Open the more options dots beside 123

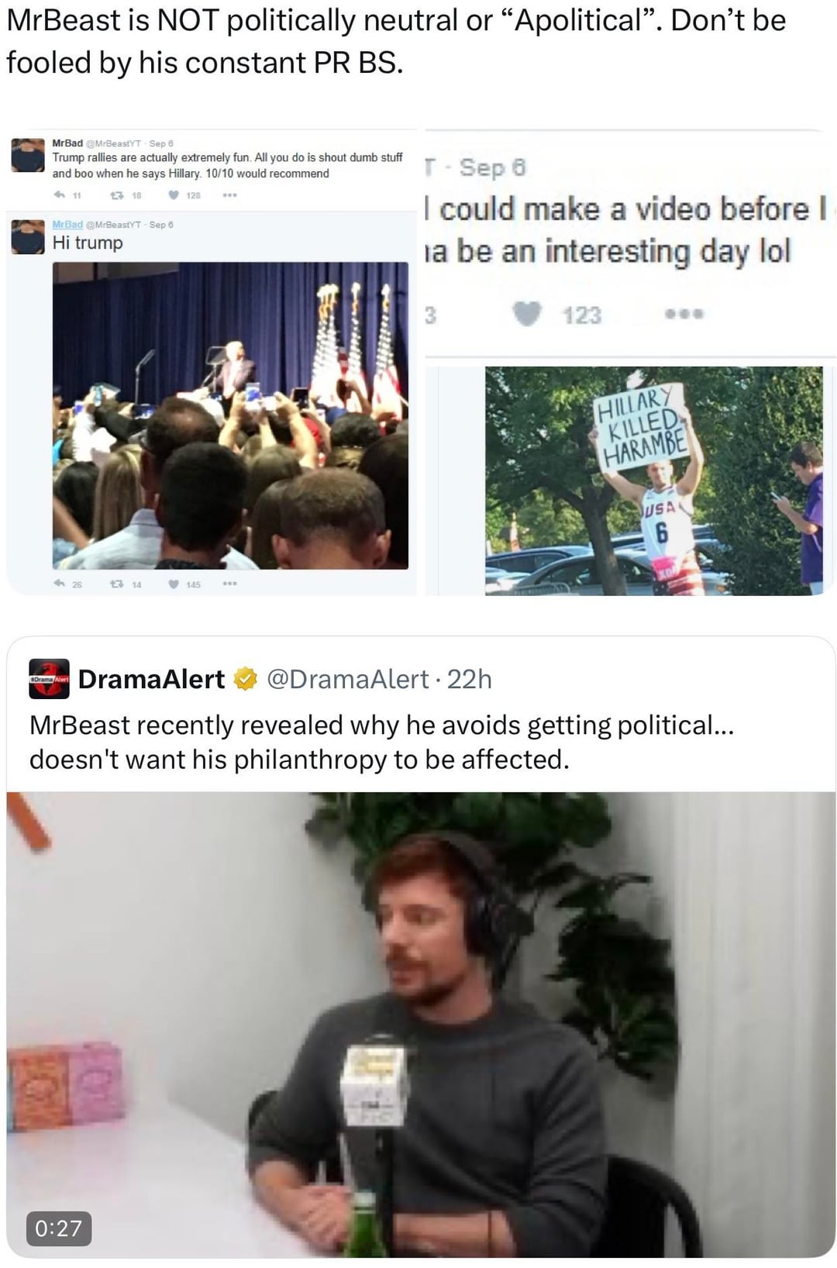coord(684,315)
